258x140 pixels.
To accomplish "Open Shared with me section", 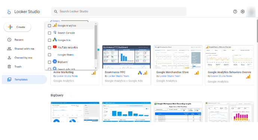I will [x=24, y=49].
